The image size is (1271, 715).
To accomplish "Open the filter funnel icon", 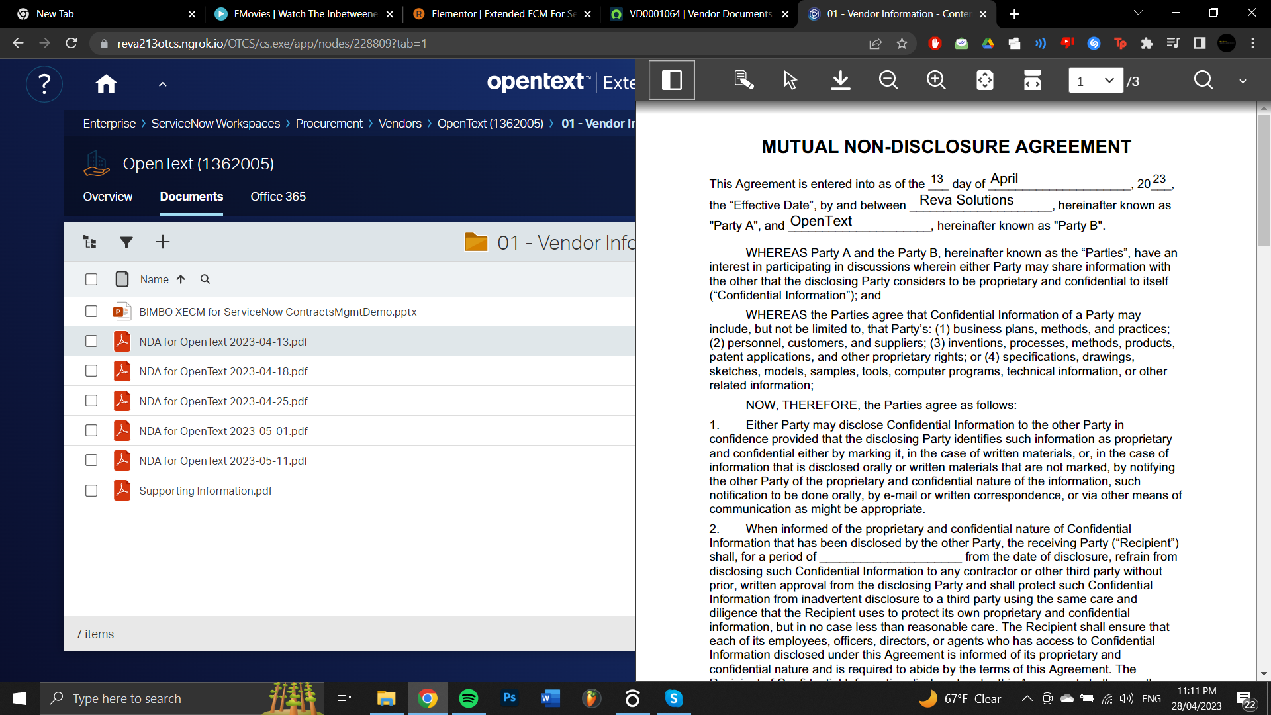I will click(x=126, y=242).
